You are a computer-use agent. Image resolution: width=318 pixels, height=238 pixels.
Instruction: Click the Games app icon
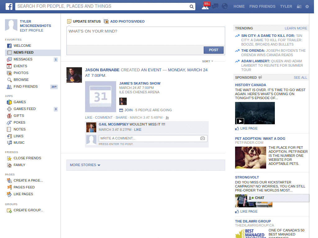click(x=9, y=102)
